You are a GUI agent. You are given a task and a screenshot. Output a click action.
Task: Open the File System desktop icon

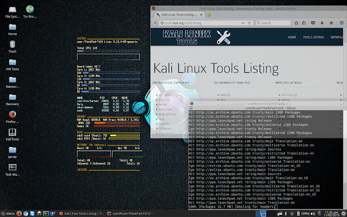[12, 12]
